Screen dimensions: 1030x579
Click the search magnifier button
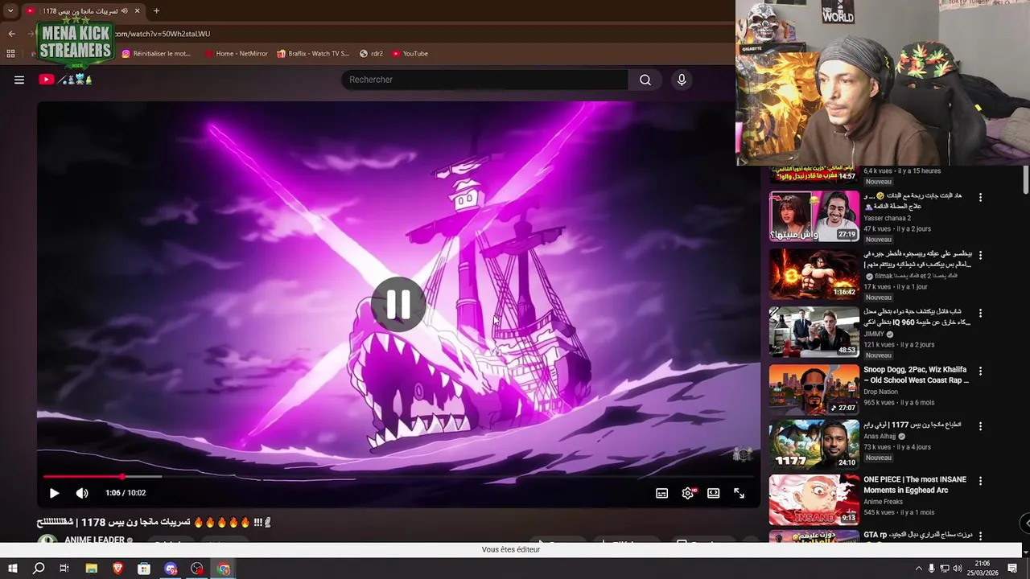[645, 80]
